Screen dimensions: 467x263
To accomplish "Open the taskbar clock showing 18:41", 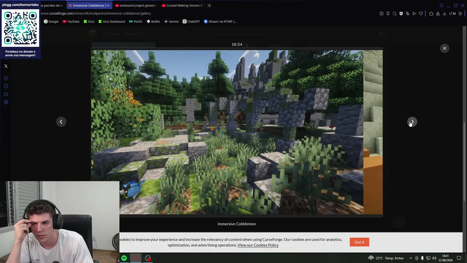I will pos(445,258).
